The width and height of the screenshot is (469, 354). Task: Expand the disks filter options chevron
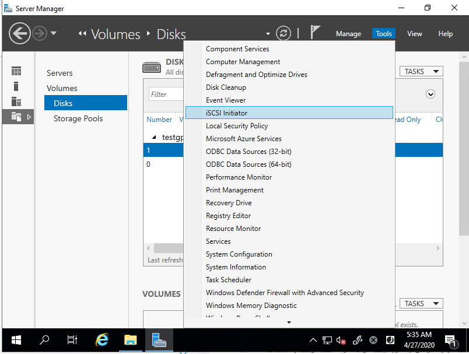point(430,94)
